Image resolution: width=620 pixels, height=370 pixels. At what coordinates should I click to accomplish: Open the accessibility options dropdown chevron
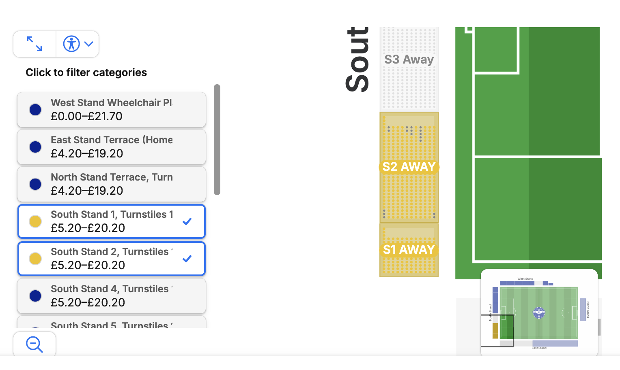point(89,44)
